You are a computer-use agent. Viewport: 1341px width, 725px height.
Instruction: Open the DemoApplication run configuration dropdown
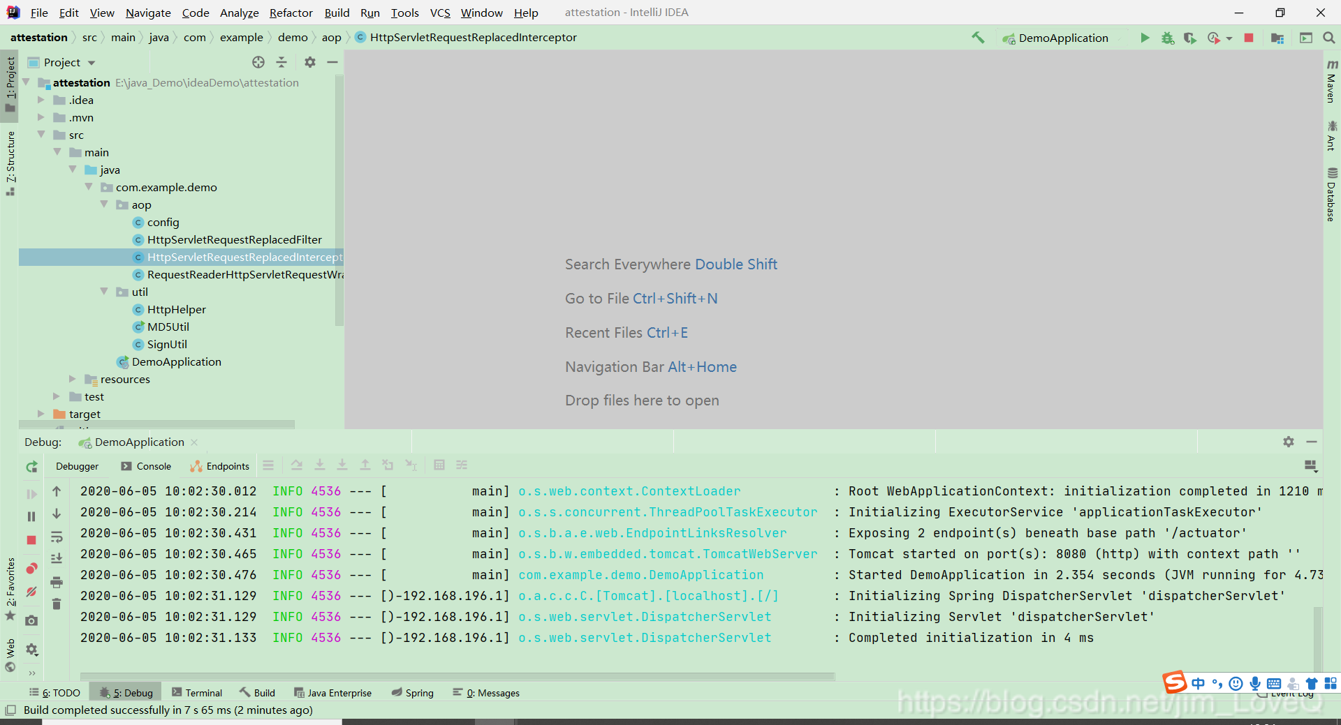point(1064,38)
